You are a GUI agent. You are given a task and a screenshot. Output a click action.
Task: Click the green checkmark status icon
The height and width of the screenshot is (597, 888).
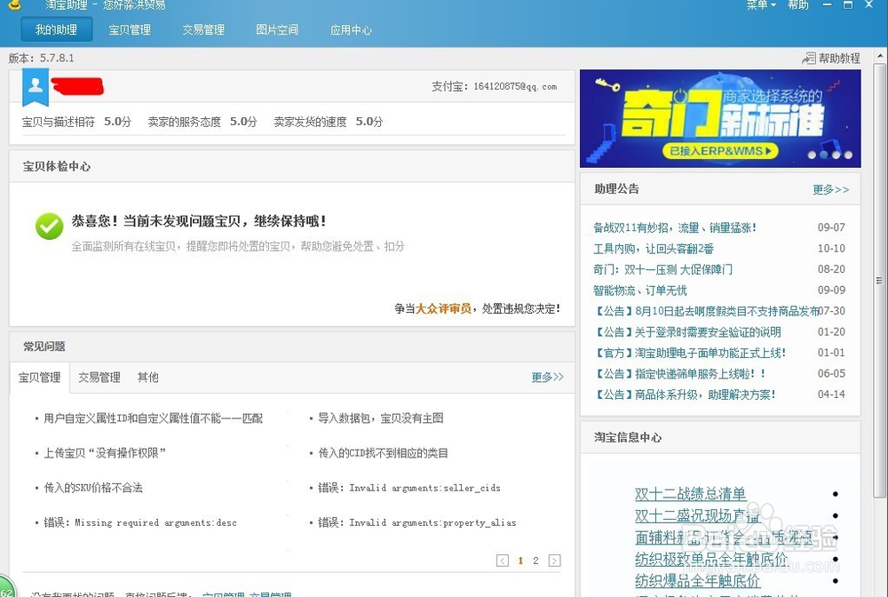pos(49,226)
